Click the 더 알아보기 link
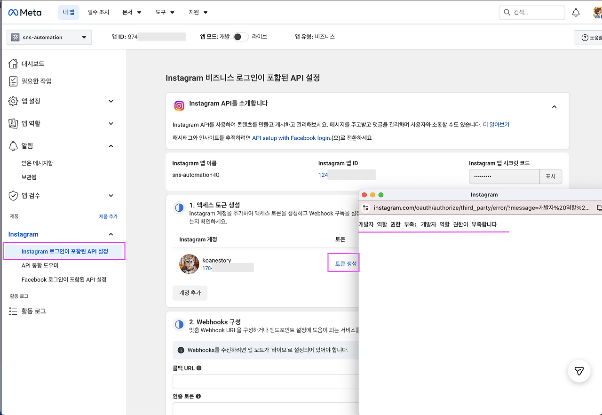The image size is (602, 415). [496, 125]
